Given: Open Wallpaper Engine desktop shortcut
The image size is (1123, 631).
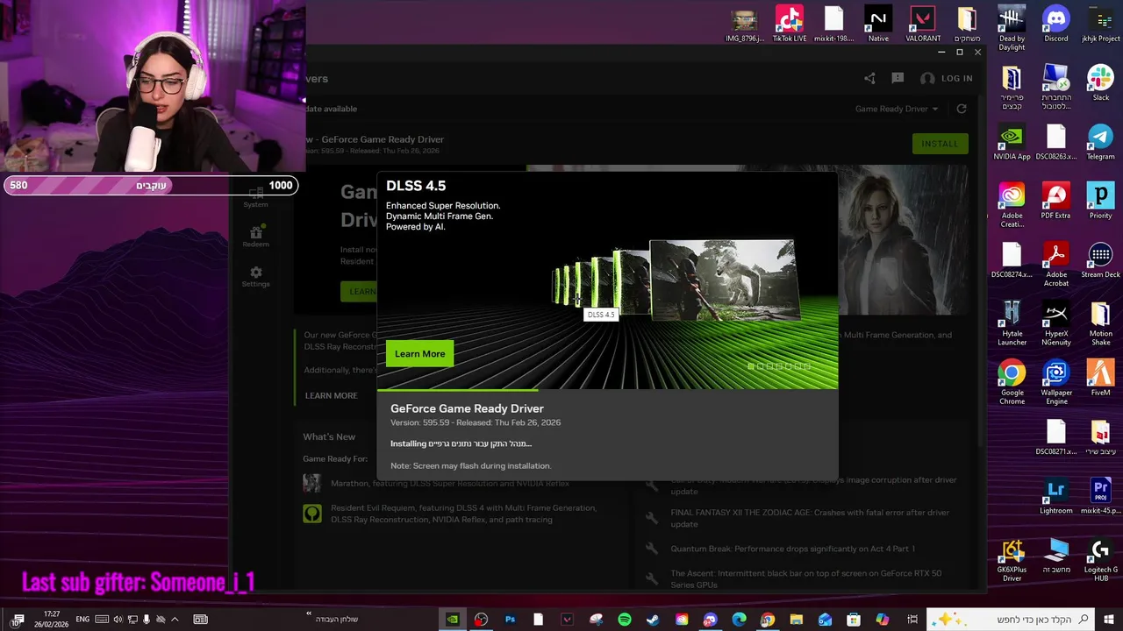Looking at the screenshot, I should pos(1056,382).
